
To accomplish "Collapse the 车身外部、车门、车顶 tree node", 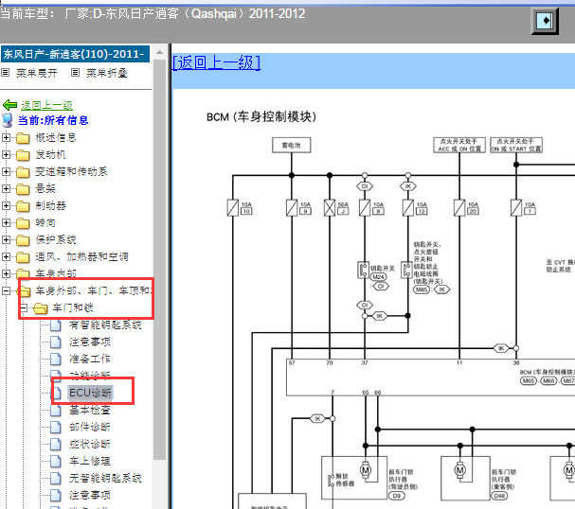I will pyautogui.click(x=6, y=291).
